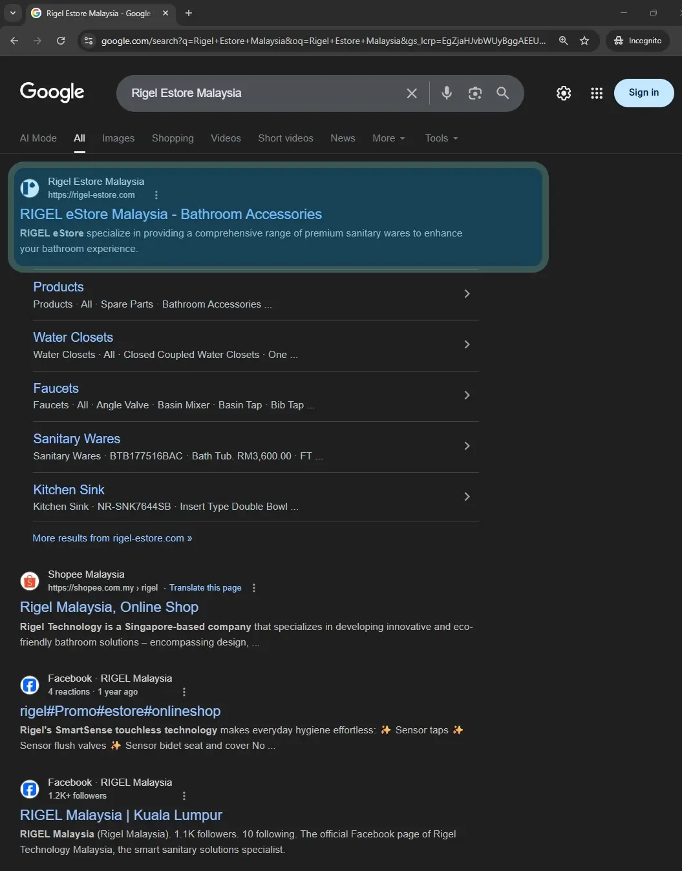Open site info icon in address bar
The image size is (682, 871).
89,41
